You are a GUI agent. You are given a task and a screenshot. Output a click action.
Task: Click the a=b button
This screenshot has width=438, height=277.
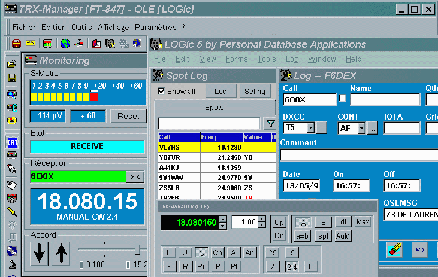(302, 236)
